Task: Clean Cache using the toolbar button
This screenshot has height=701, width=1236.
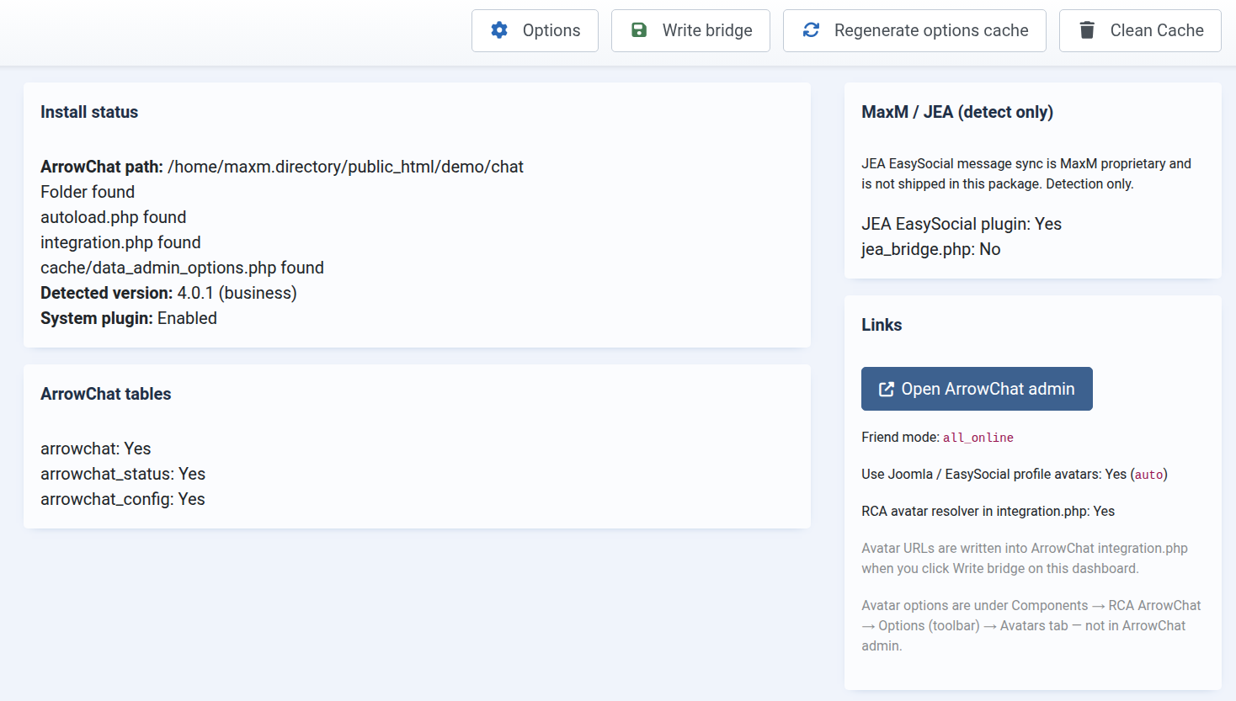Action: 1140,30
